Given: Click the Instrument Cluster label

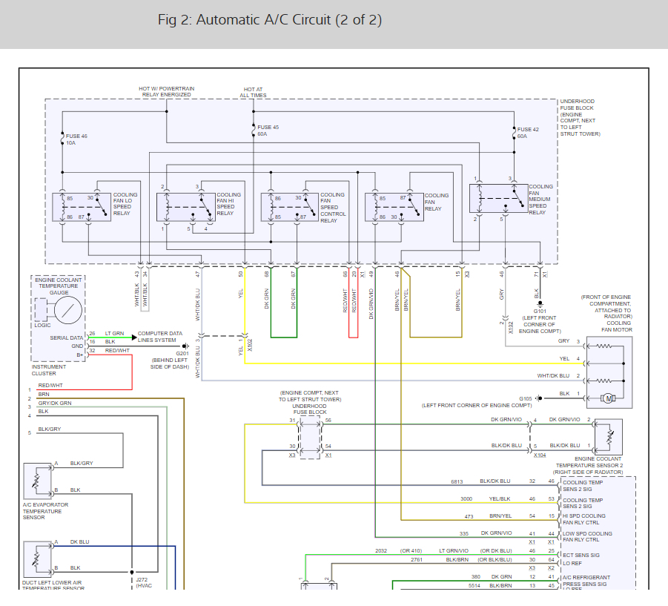Looking at the screenshot, I should pos(49,370).
